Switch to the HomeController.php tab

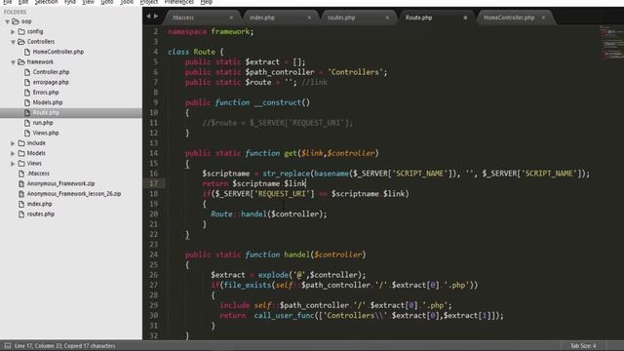pyautogui.click(x=509, y=18)
